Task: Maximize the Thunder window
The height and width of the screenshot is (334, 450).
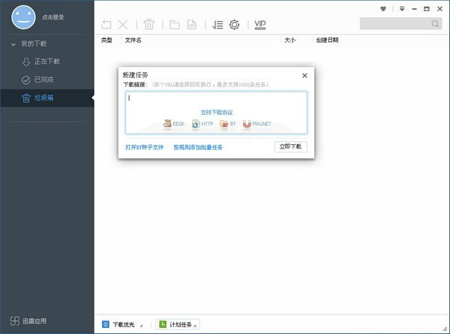Action: point(427,9)
